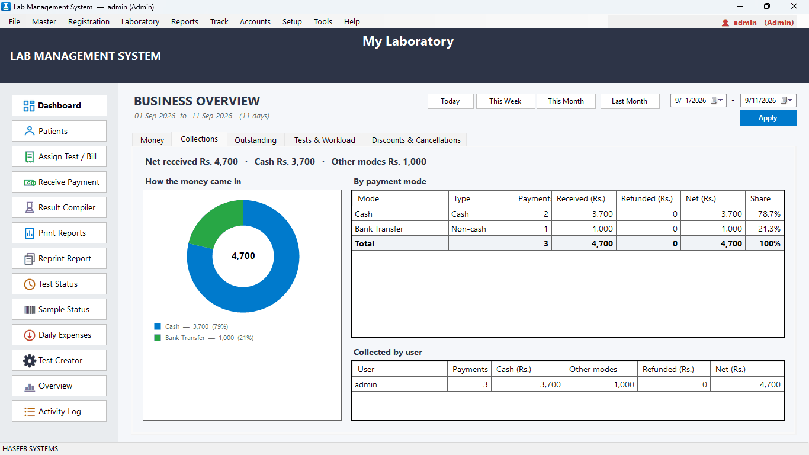The width and height of the screenshot is (809, 455).
Task: Click the This Week button
Action: 505,101
